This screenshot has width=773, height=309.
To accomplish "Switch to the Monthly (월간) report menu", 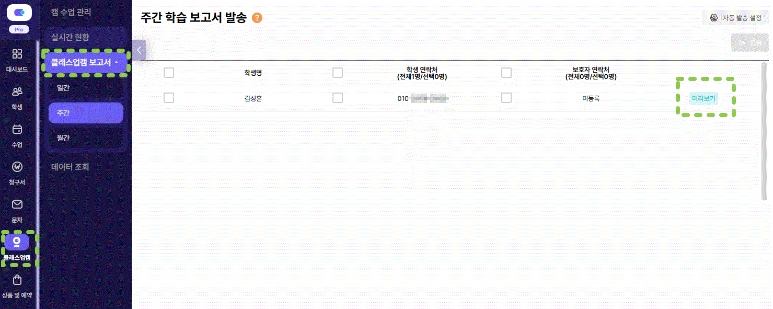I will click(86, 138).
